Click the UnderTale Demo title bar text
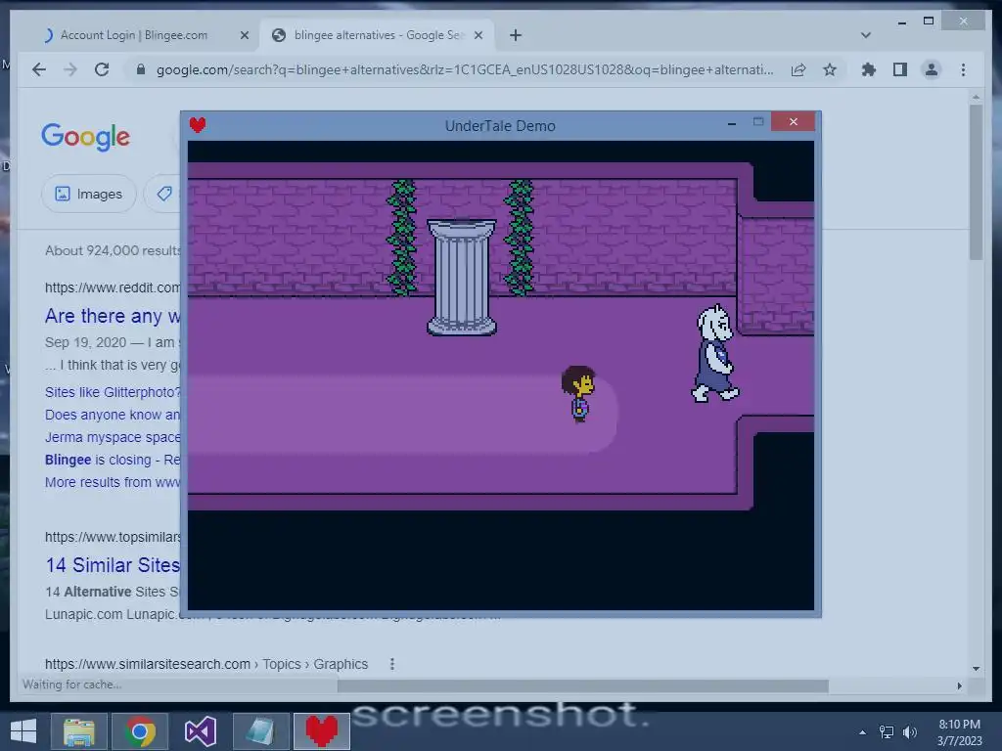1002x751 pixels. (x=500, y=126)
